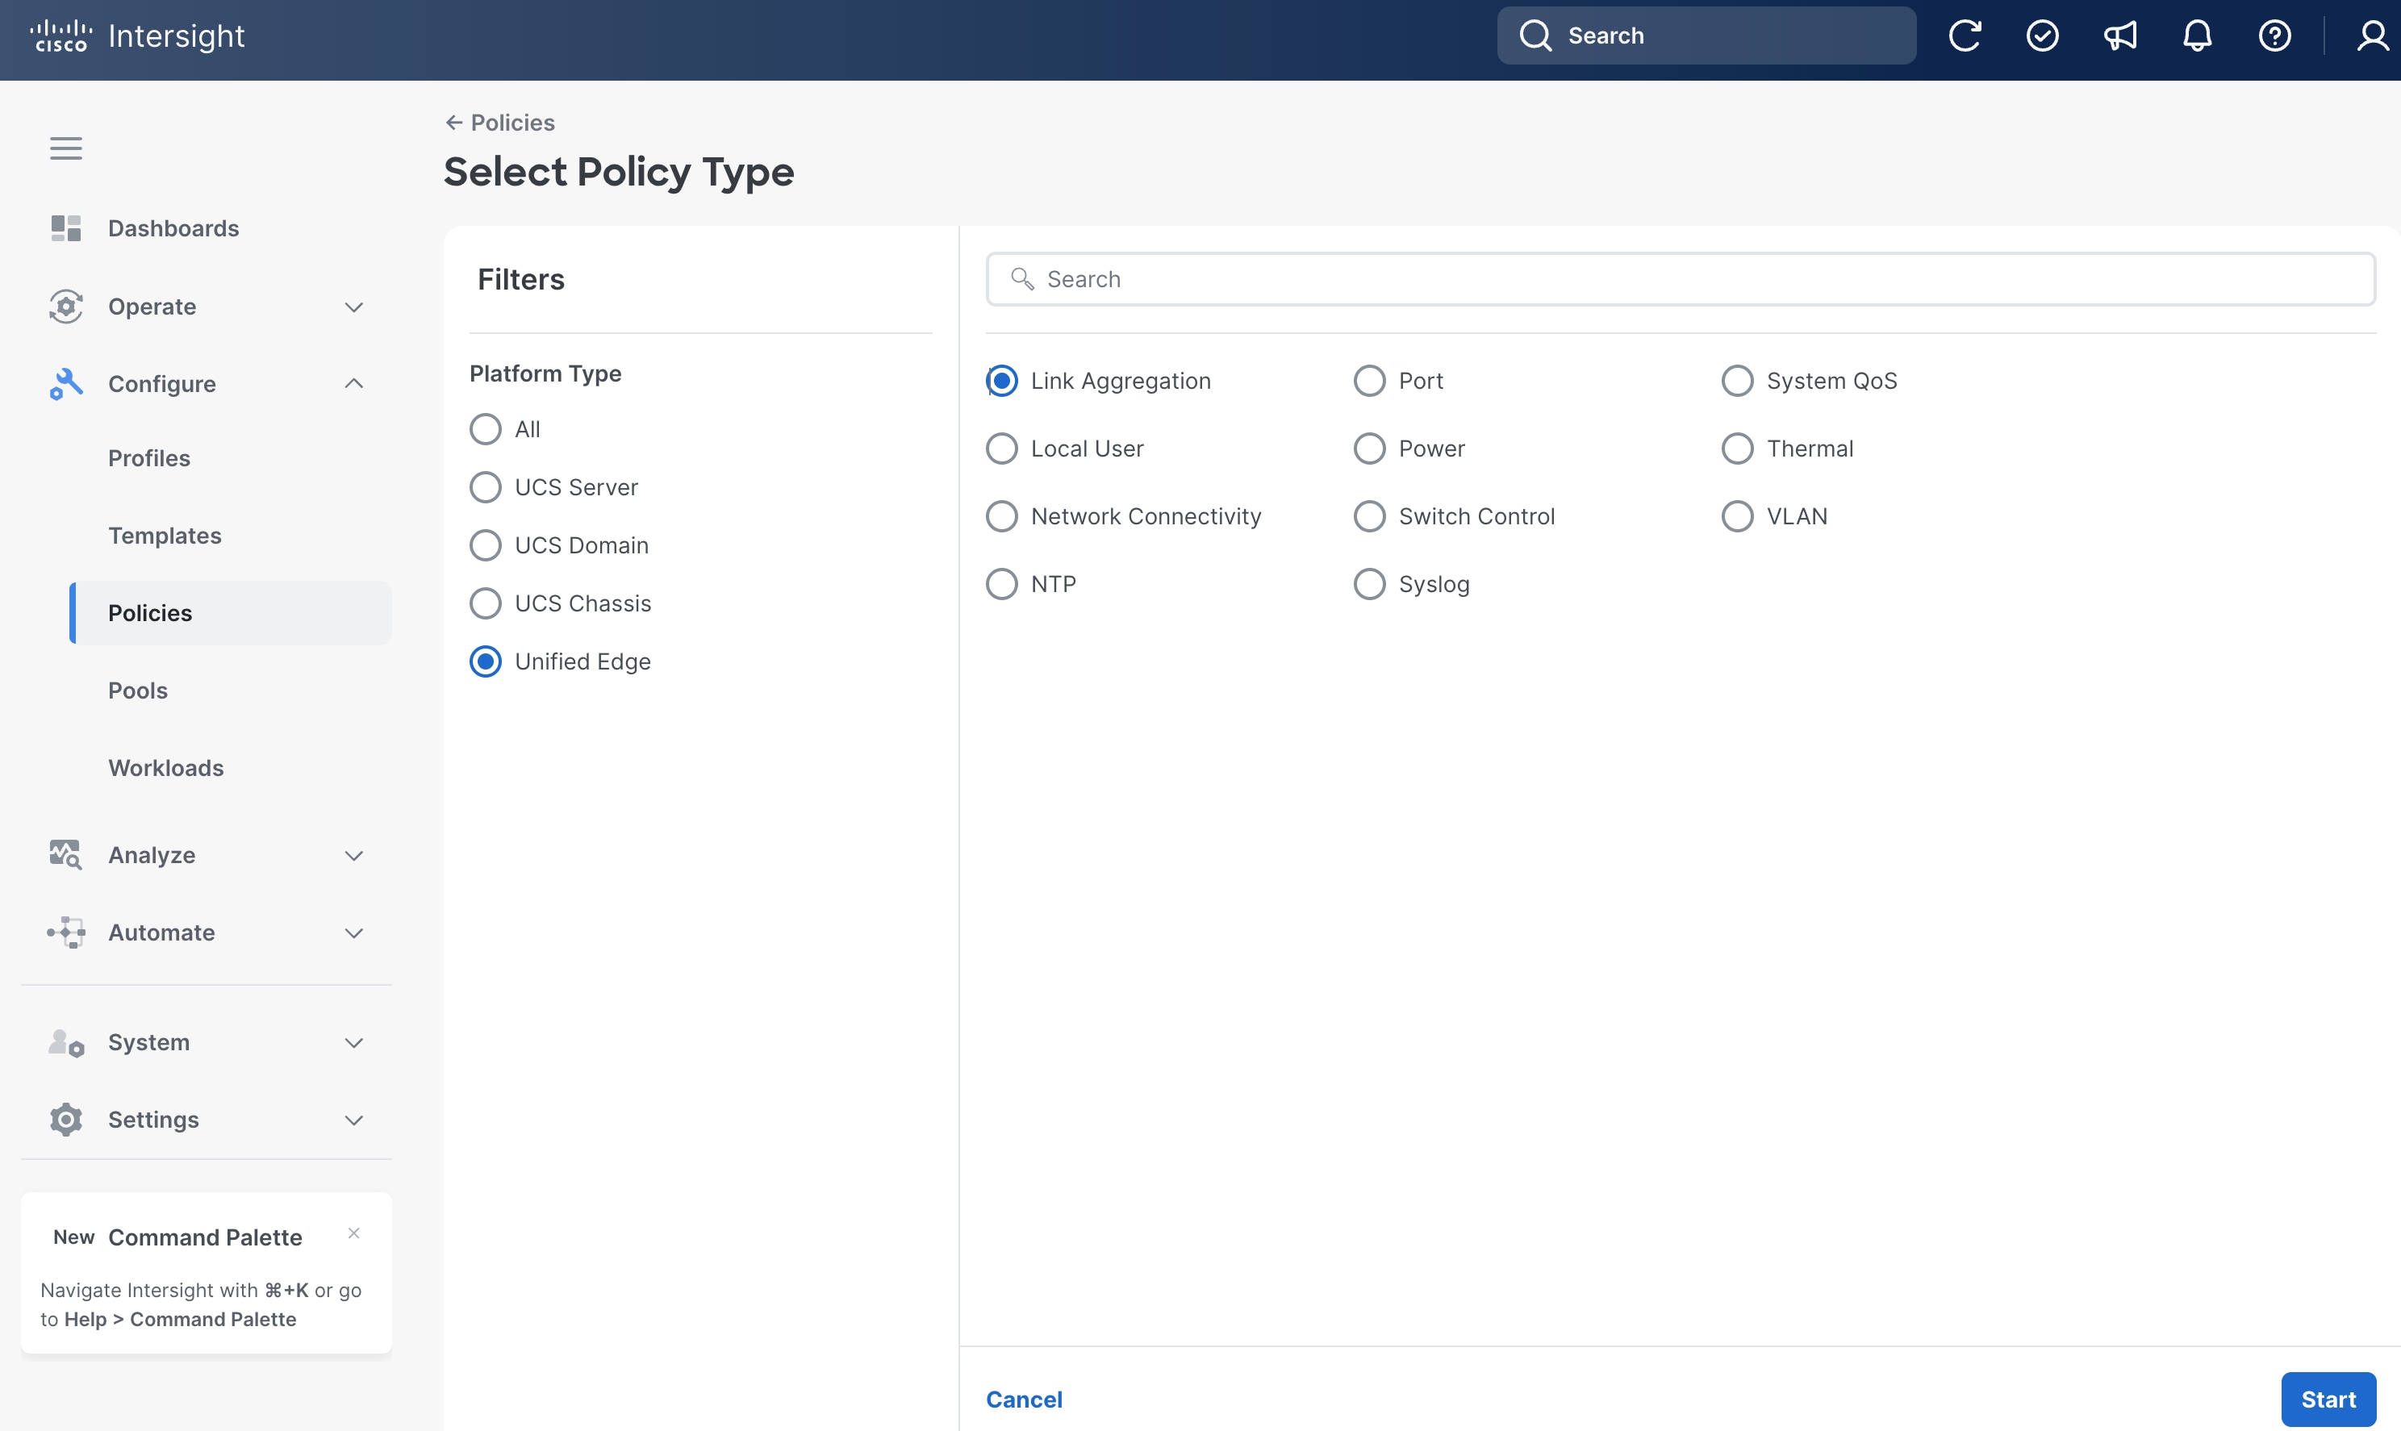Click the Operate icon in sidebar

click(x=65, y=307)
